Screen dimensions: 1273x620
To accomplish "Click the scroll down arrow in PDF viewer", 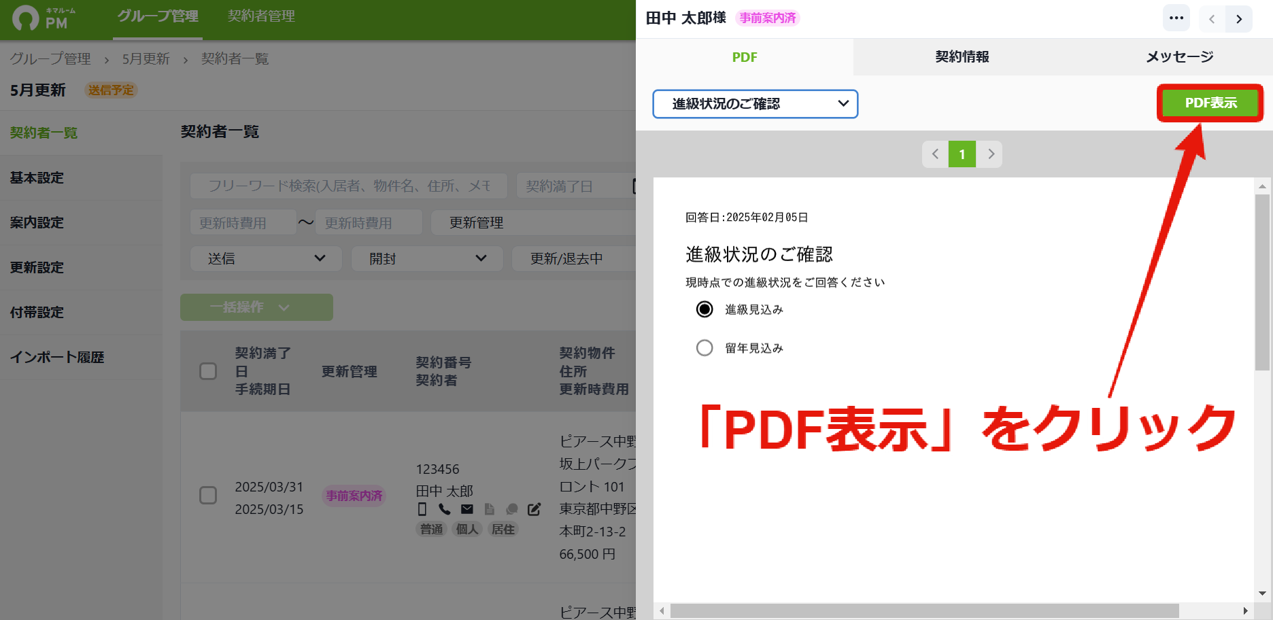I will tap(1262, 593).
